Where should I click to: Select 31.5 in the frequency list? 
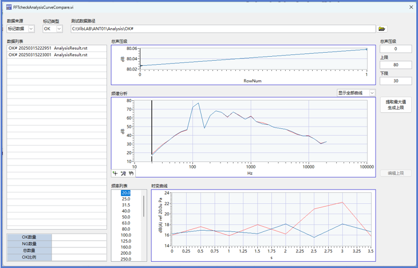pos(126,205)
